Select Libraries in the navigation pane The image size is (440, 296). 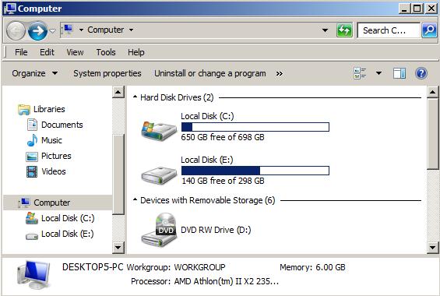coord(49,109)
